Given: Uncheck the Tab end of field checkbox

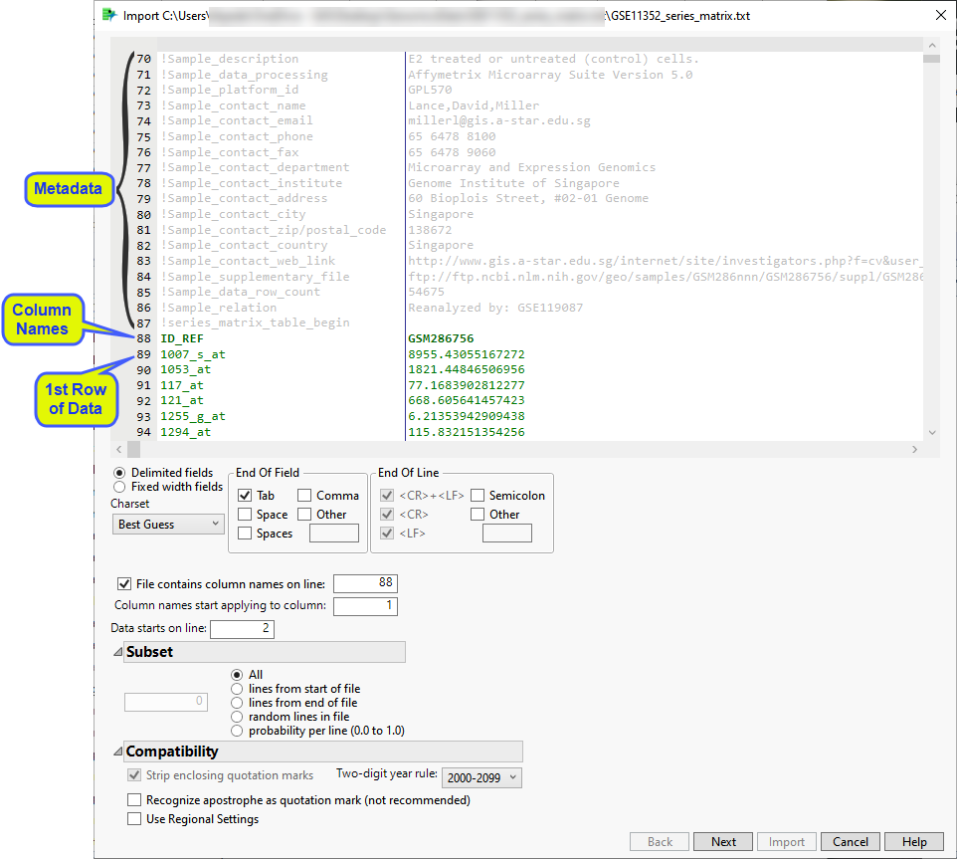Looking at the screenshot, I should point(245,495).
